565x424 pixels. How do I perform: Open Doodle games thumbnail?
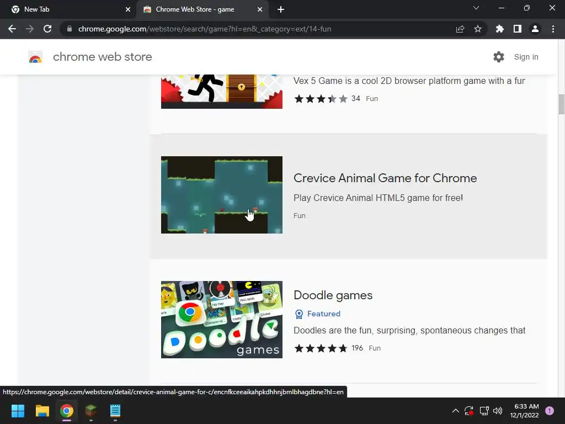[222, 320]
